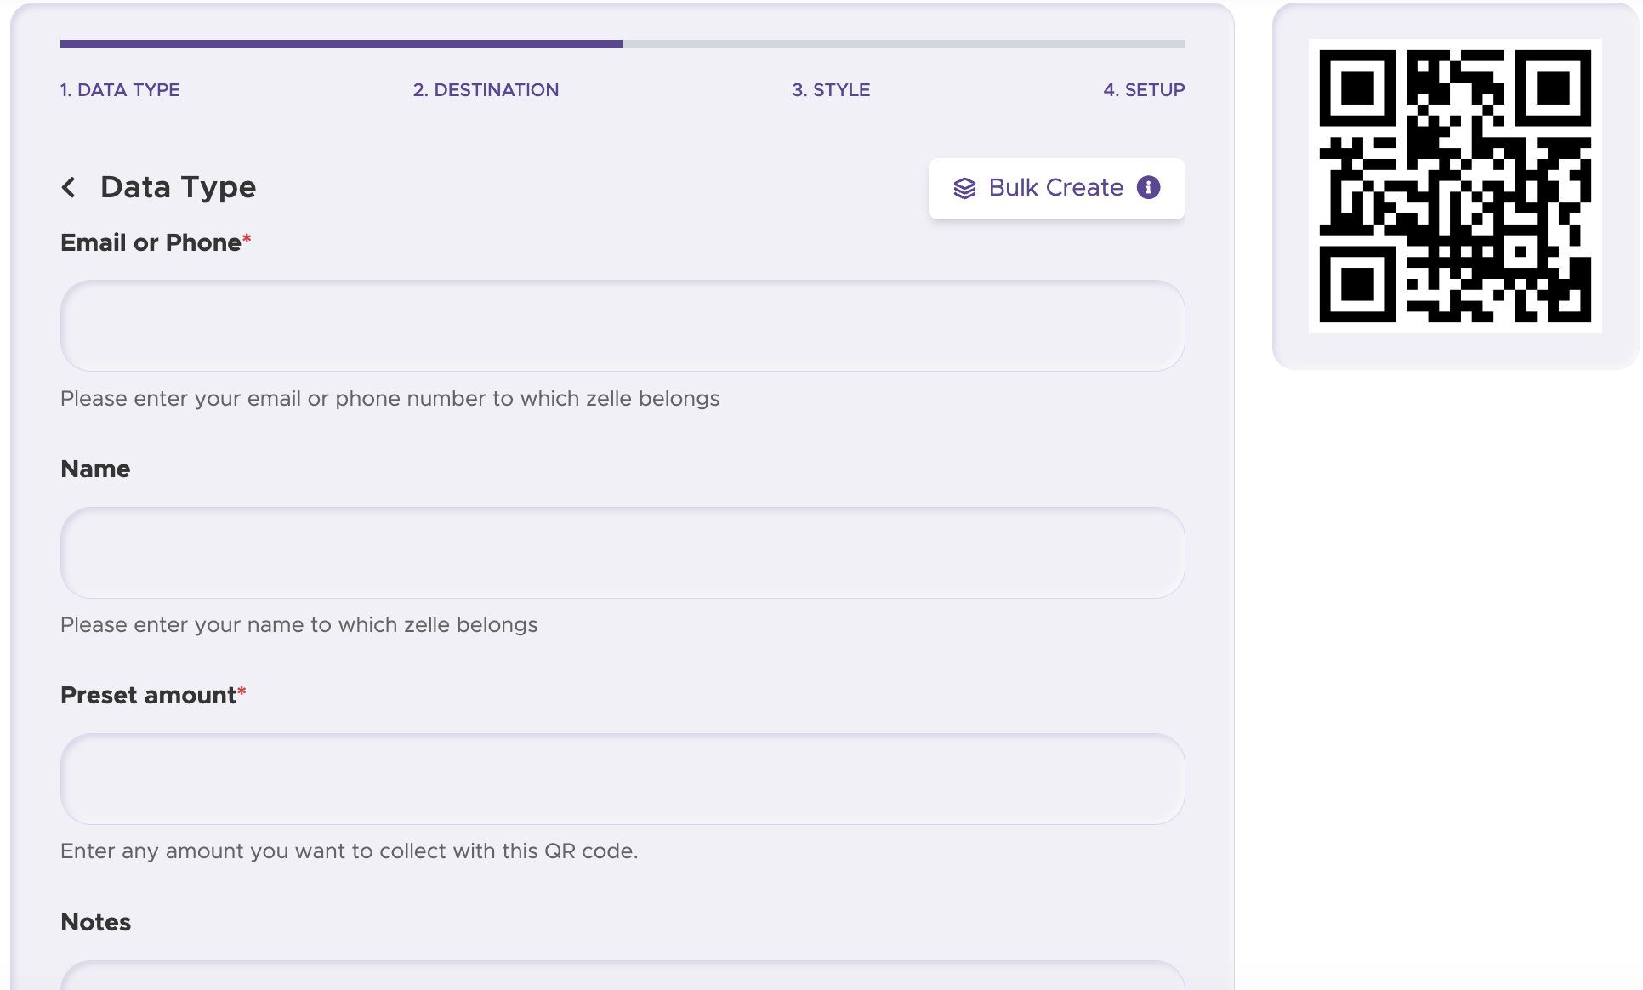This screenshot has width=1643, height=990.
Task: Click the back chevron beside Data Type
Action: [69, 187]
